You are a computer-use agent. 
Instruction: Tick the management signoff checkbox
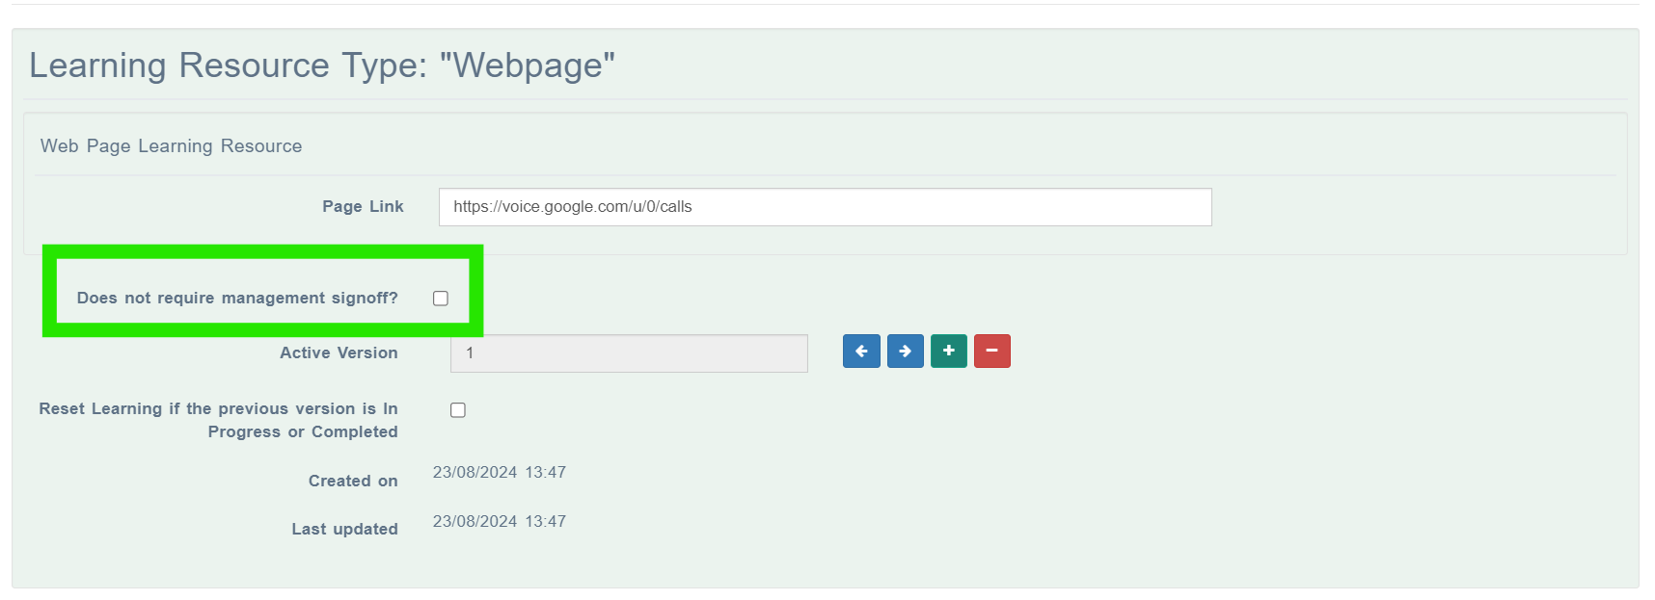[441, 299]
